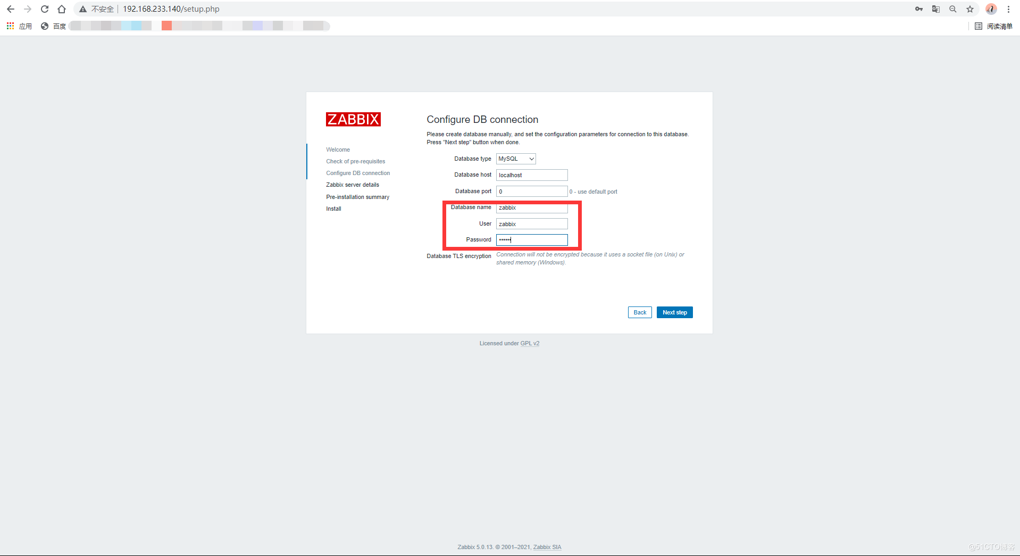Click the browser back arrow

[11, 9]
